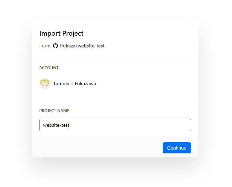Screen dimensions: 232x187
Task: Click the word "Project" in the dialog title
Action: click(x=73, y=34)
